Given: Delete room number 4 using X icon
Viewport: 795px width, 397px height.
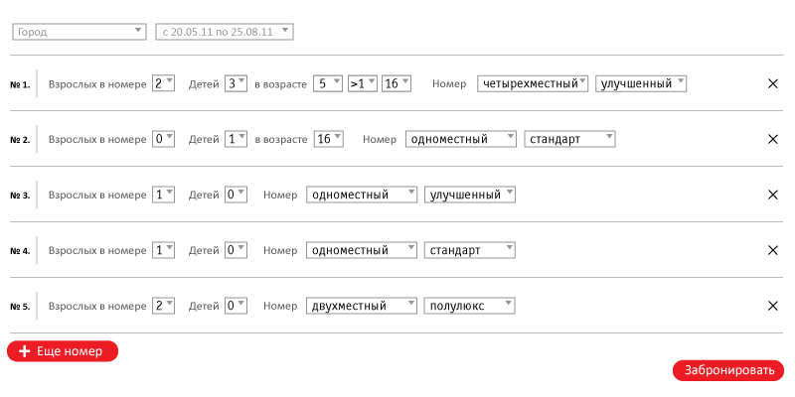Looking at the screenshot, I should [x=773, y=251].
